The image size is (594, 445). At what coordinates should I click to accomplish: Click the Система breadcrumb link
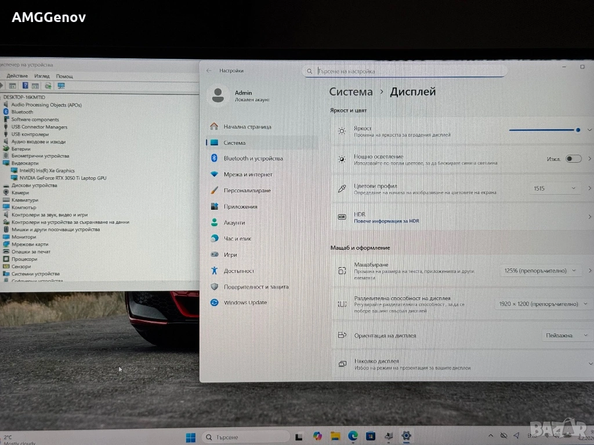click(x=350, y=92)
